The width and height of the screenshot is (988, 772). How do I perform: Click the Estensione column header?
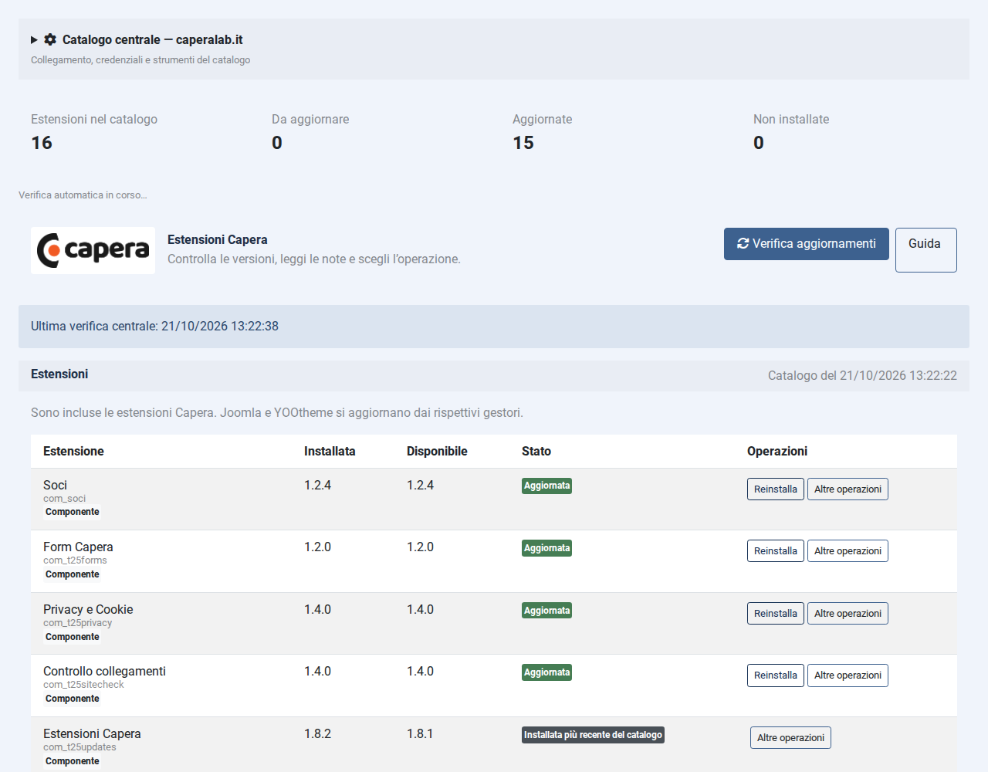(73, 452)
